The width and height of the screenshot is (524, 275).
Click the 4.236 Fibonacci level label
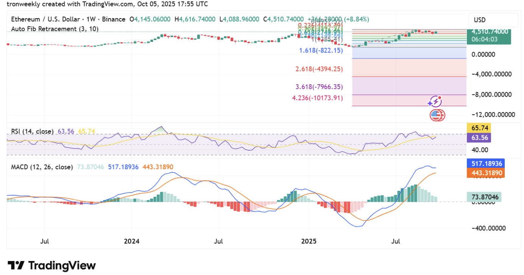click(317, 98)
